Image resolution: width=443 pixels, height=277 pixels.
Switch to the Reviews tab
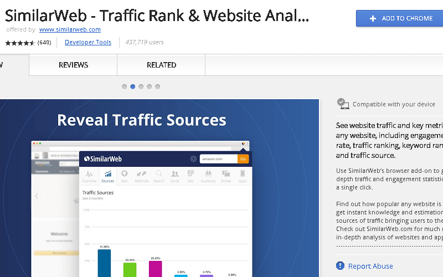(73, 65)
